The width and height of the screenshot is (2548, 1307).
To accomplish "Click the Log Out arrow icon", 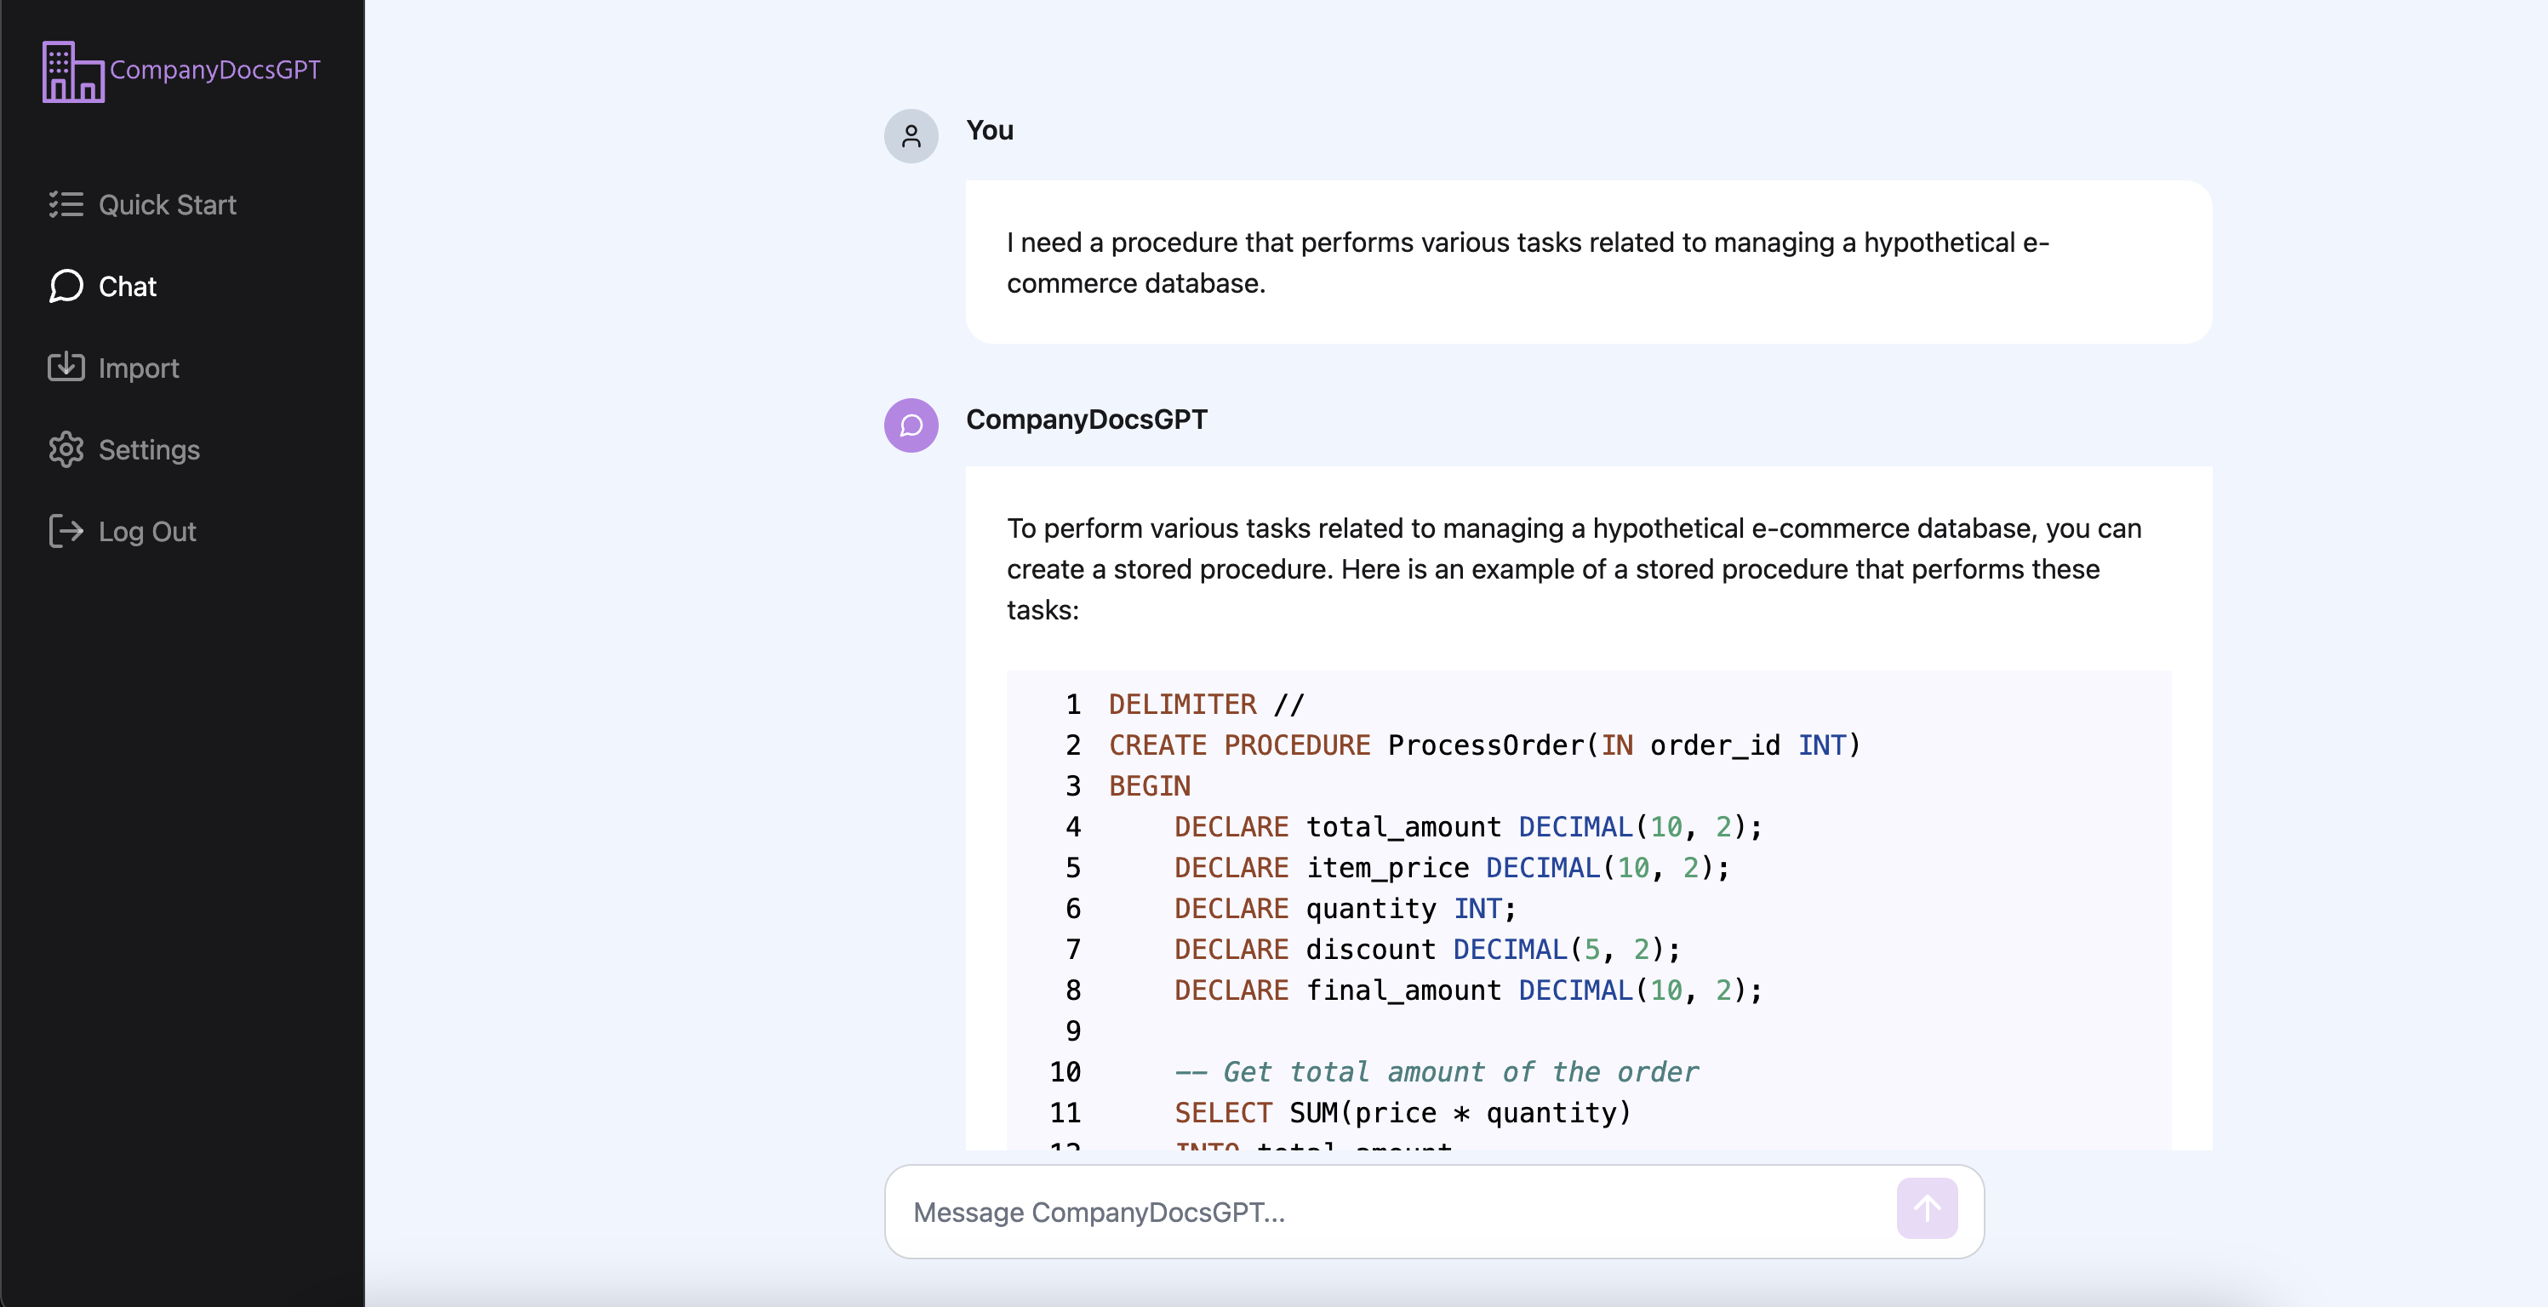I will [66, 532].
